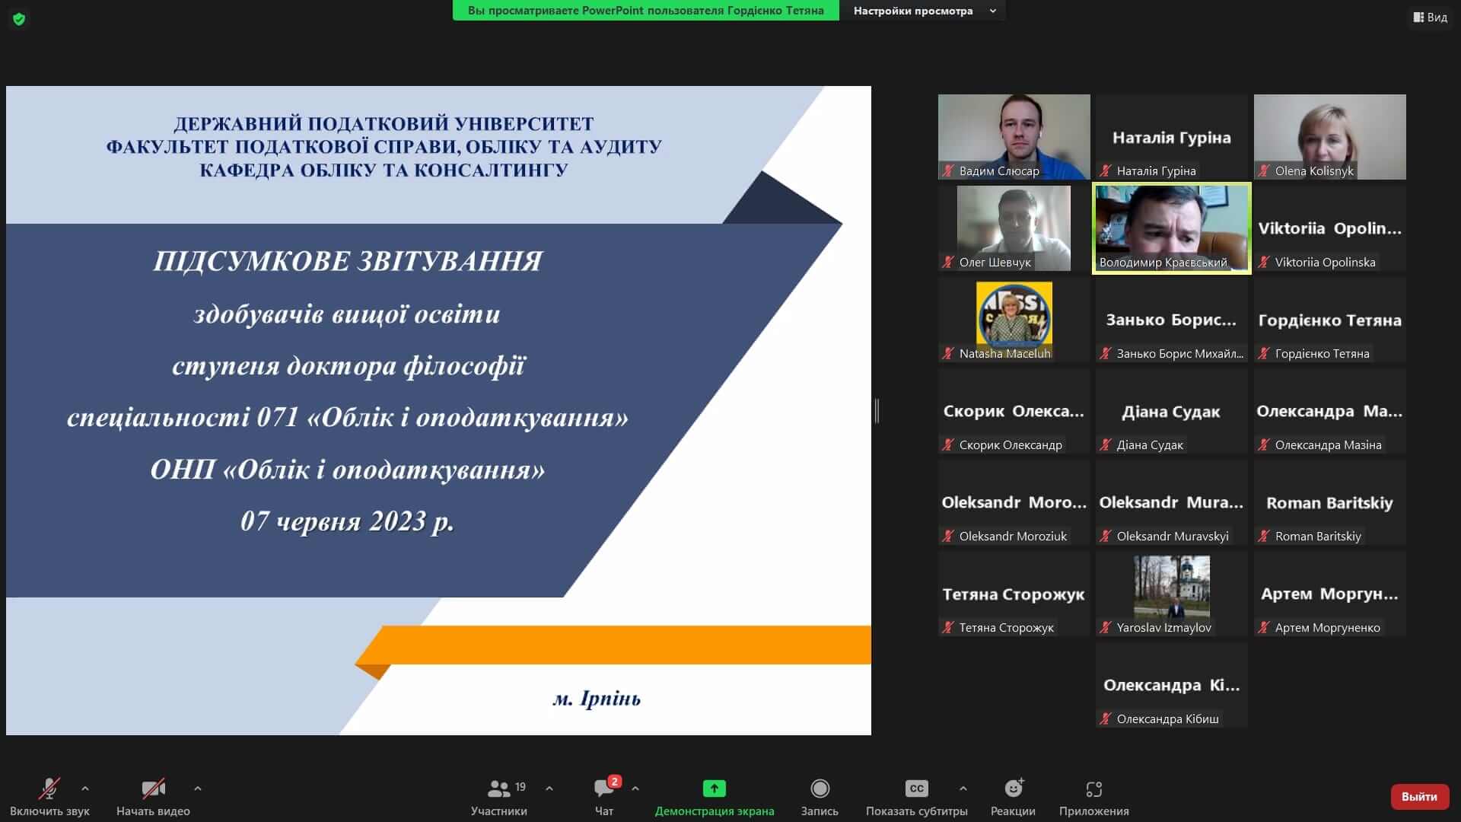The width and height of the screenshot is (1461, 822).
Task: Select Olena Kolisnyk video thumbnail
Action: point(1329,137)
